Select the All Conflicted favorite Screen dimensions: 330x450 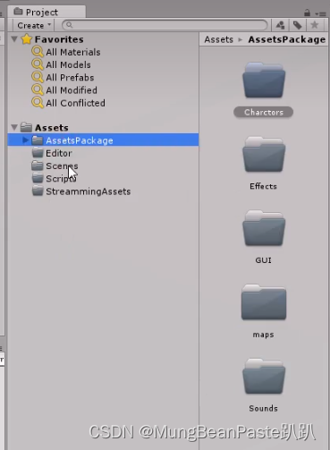pyautogui.click(x=75, y=103)
